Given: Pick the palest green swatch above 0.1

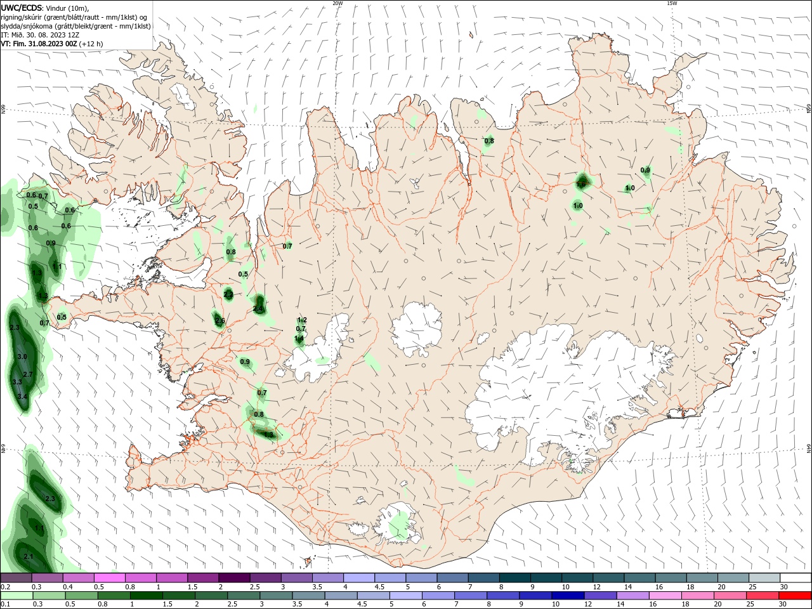Looking at the screenshot, I should 16,596.
